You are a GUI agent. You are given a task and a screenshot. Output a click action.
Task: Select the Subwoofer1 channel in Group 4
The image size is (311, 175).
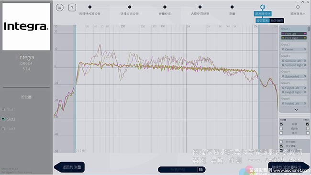tap(294, 76)
